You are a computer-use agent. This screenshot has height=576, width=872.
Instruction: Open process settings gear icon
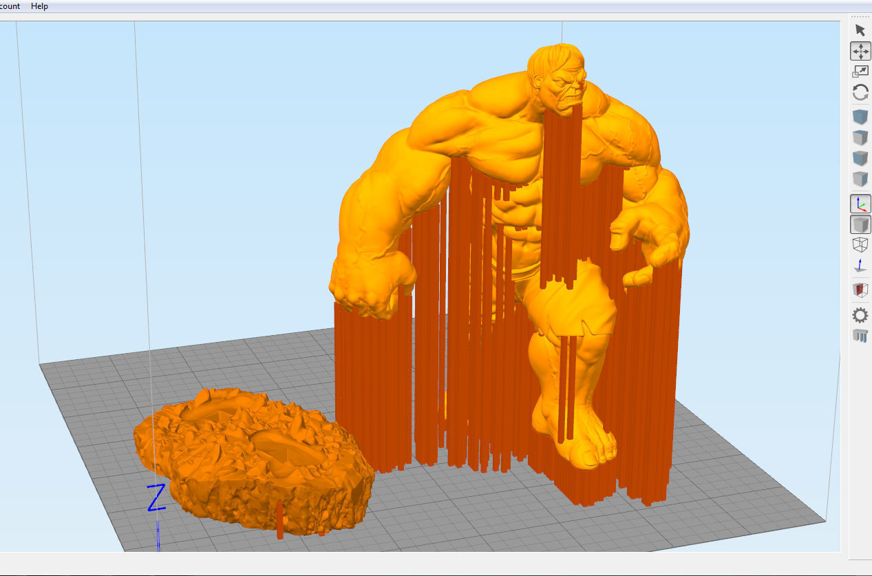coord(860,315)
